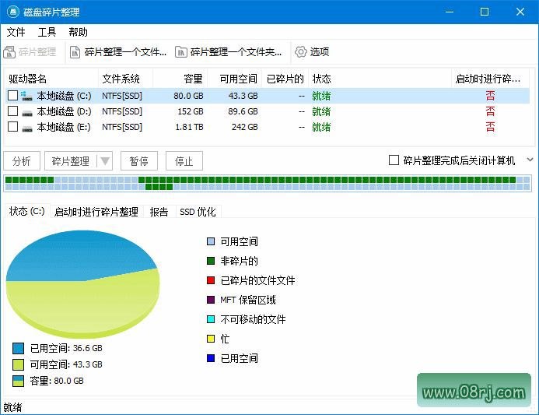Click the 停止 button
Screen dimensions: 539x415
coord(184,160)
